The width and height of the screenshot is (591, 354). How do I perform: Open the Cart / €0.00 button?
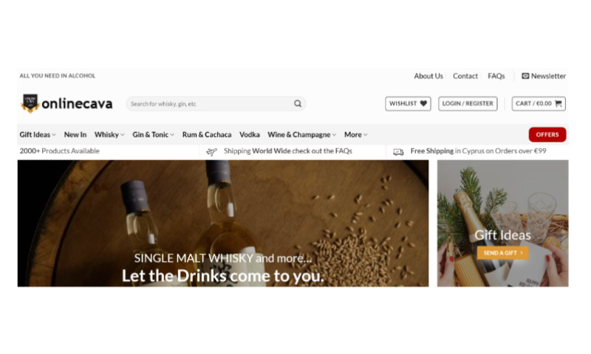pyautogui.click(x=539, y=103)
